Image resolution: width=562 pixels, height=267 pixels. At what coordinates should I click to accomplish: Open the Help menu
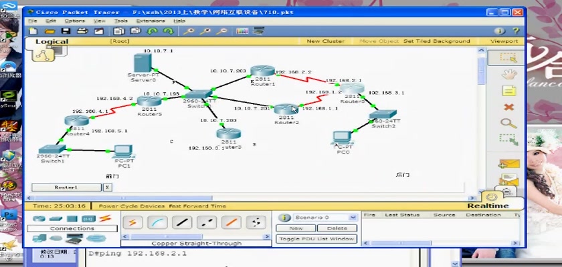(x=179, y=21)
